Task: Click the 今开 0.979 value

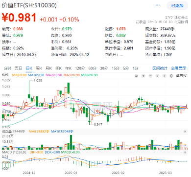Action: 67,29
